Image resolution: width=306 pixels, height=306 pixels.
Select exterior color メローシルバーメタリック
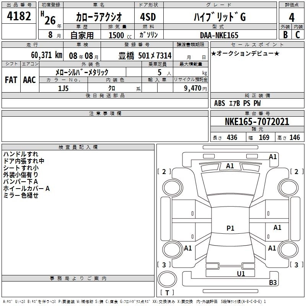82,72
